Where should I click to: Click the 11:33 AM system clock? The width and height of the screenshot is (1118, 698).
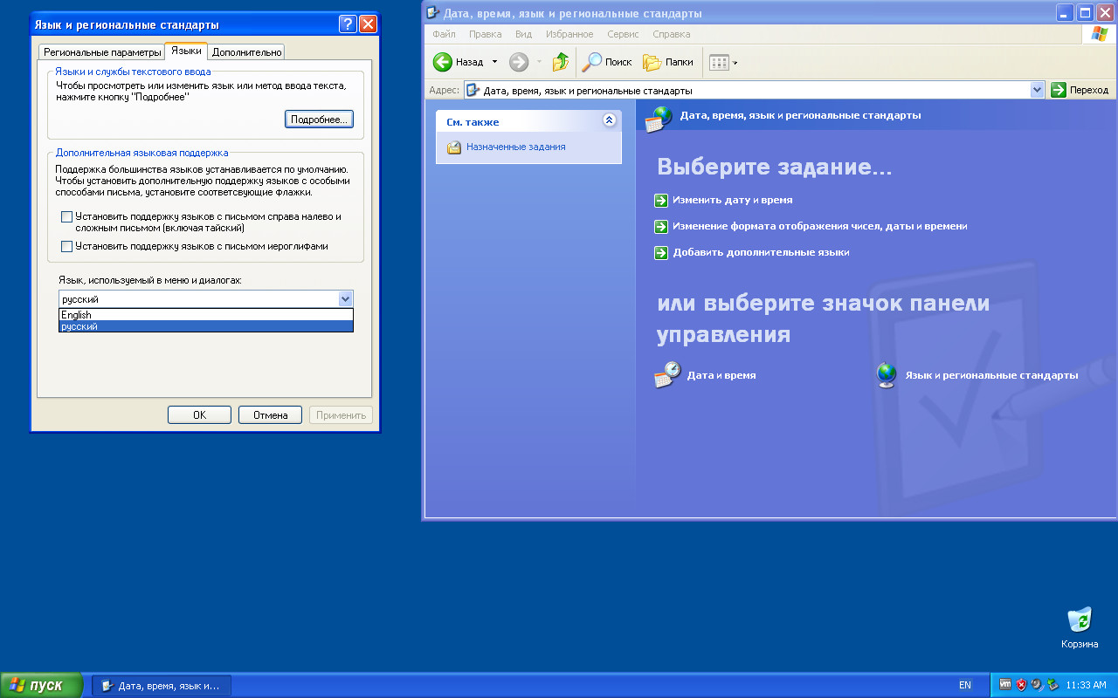point(1087,685)
